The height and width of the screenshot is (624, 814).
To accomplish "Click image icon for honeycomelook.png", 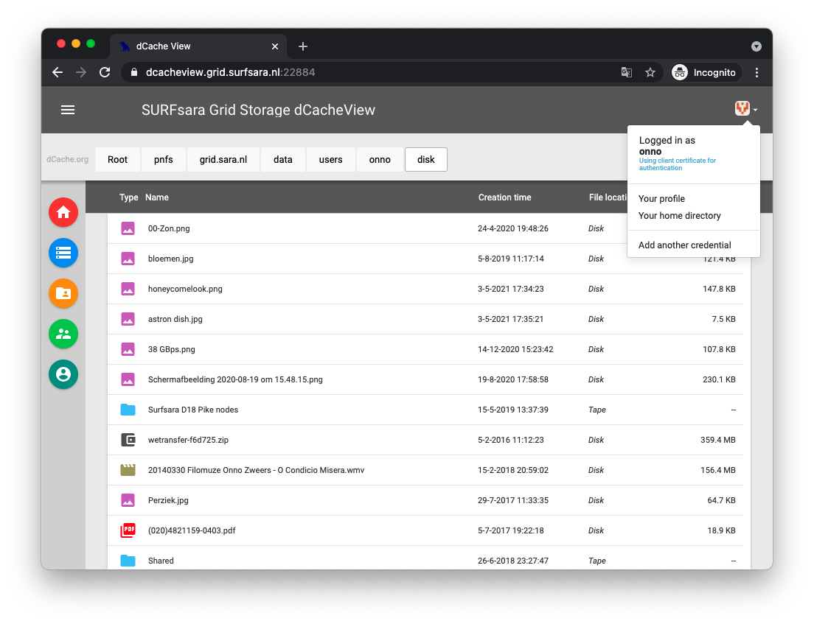I will pos(128,289).
